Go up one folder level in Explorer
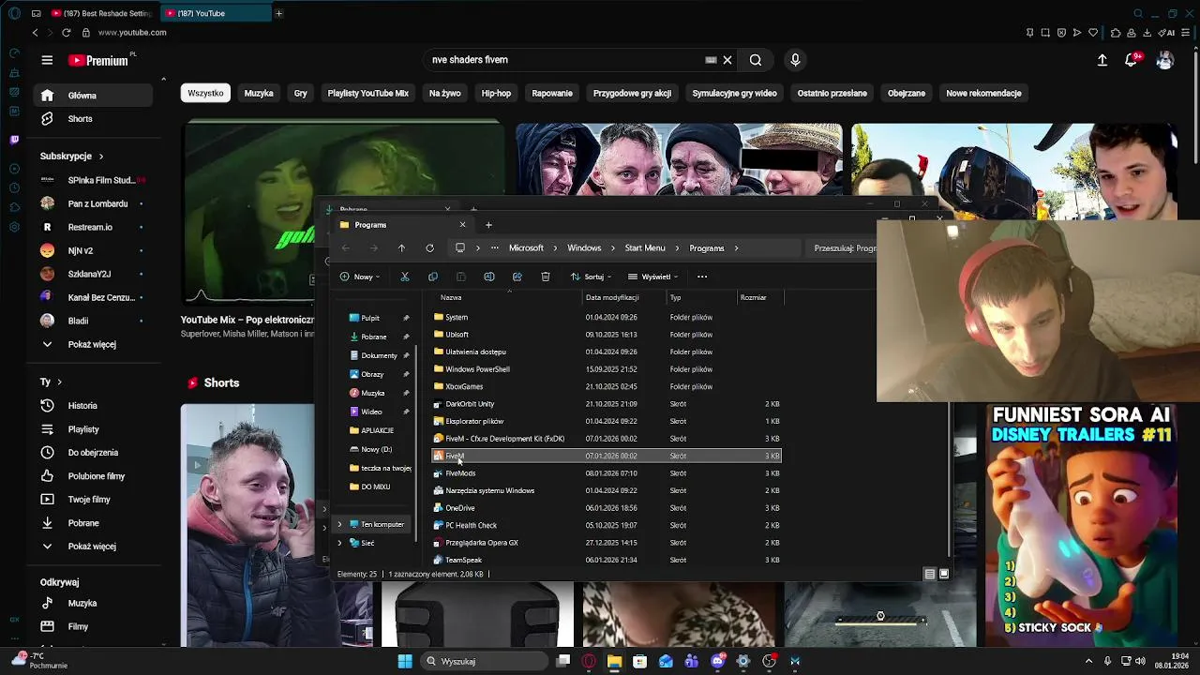Viewport: 1200px width, 675px height. (x=401, y=248)
